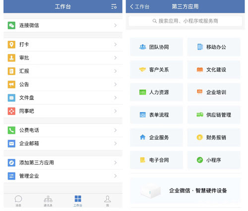Open the 企业培训 category card

(214, 92)
